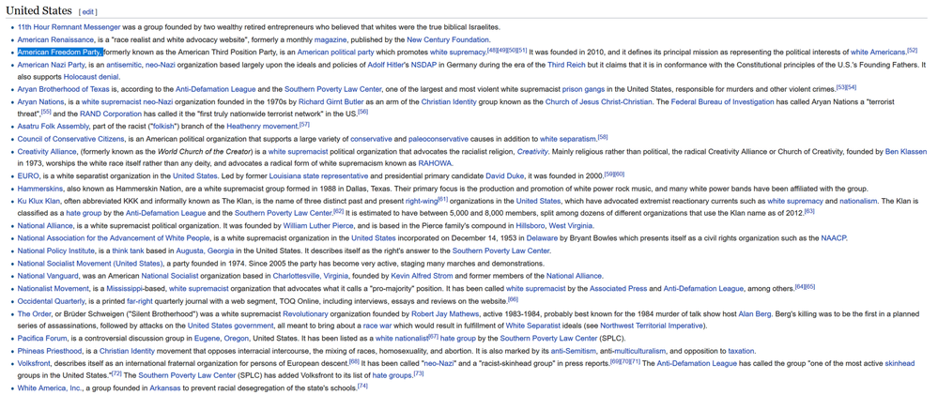Click the think tank link
This screenshot has height=395, width=938.
pos(126,251)
